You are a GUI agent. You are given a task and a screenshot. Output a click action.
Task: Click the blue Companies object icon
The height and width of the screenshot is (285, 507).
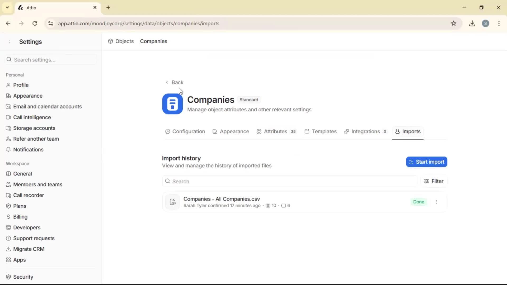pos(172,104)
